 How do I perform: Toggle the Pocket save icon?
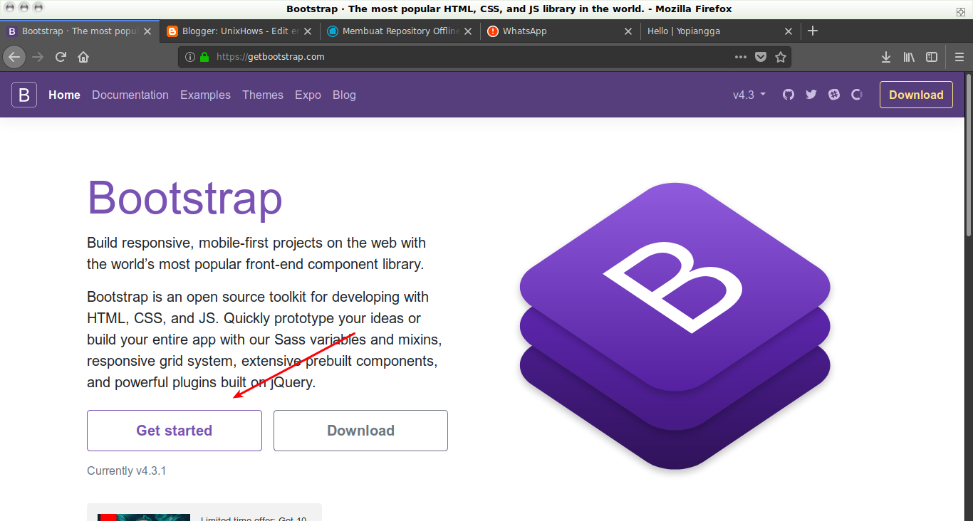click(x=761, y=56)
